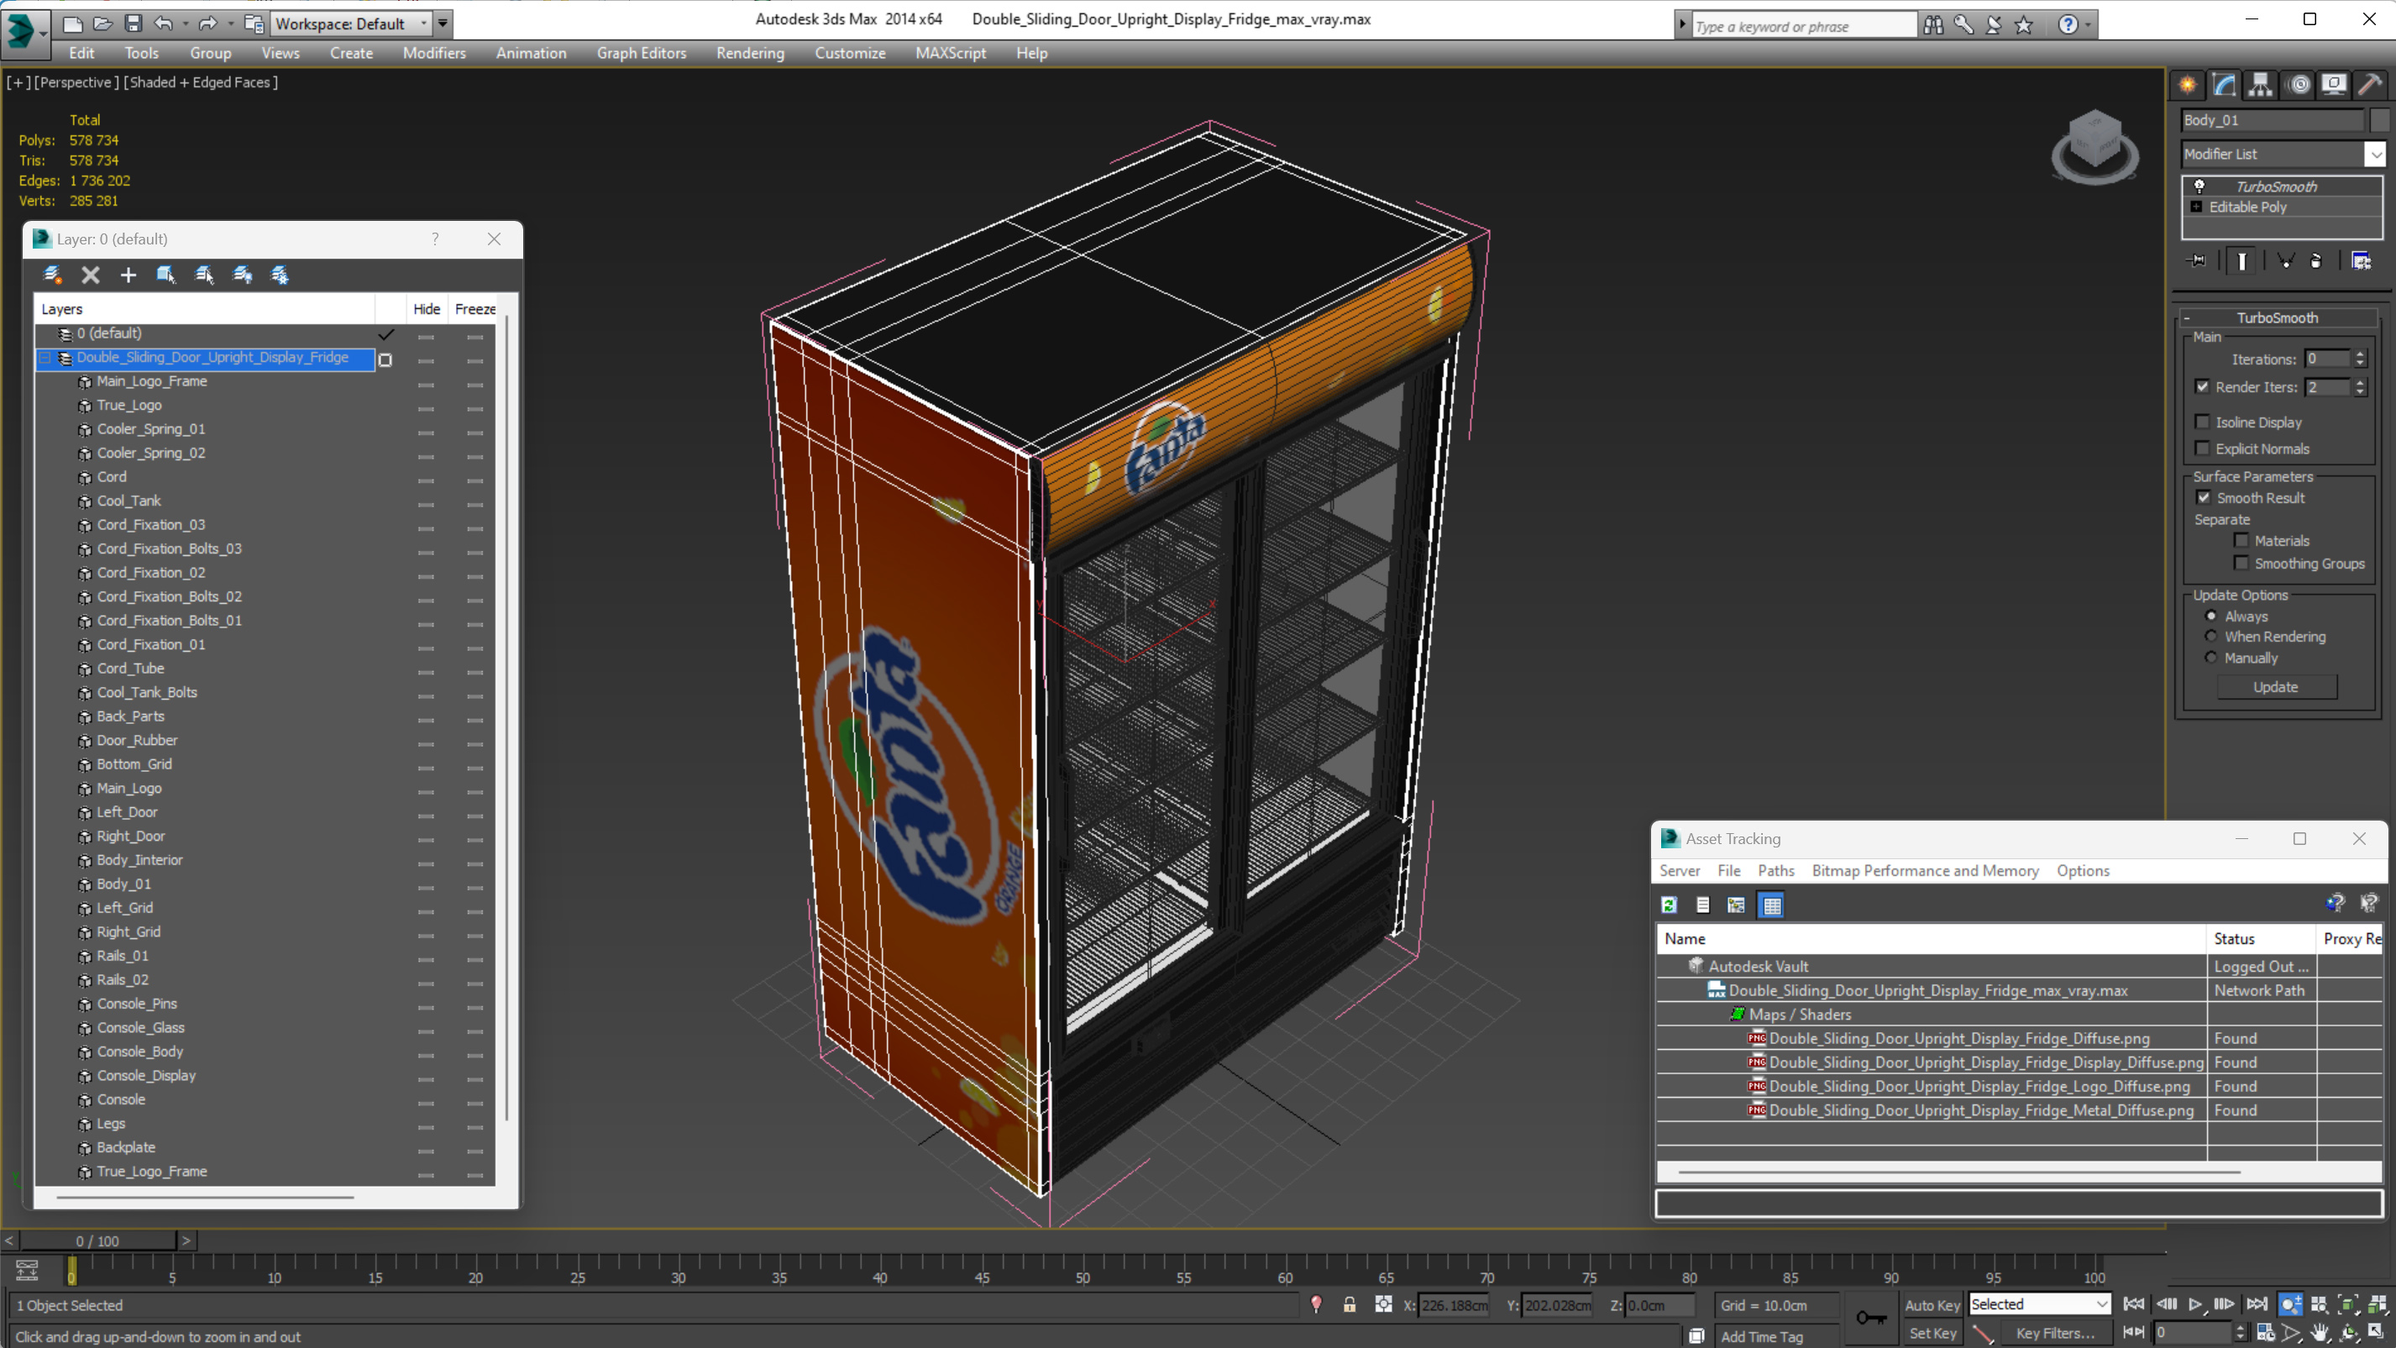Open the Modify command panel tab

(x=2224, y=85)
